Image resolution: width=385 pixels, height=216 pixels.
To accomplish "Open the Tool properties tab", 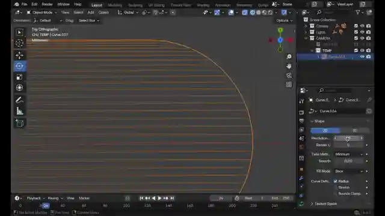I will click(x=302, y=101).
